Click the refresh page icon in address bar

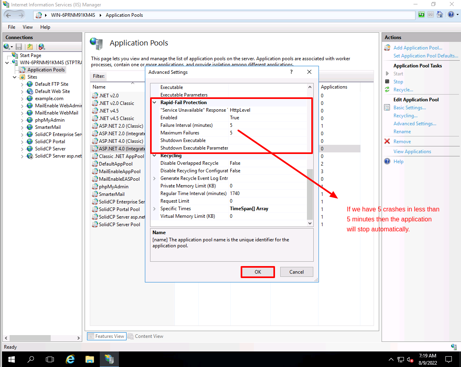421,15
